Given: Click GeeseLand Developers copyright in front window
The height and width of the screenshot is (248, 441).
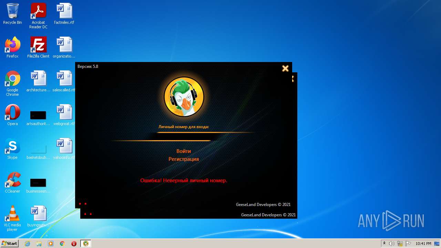Looking at the screenshot, I should [x=263, y=205].
